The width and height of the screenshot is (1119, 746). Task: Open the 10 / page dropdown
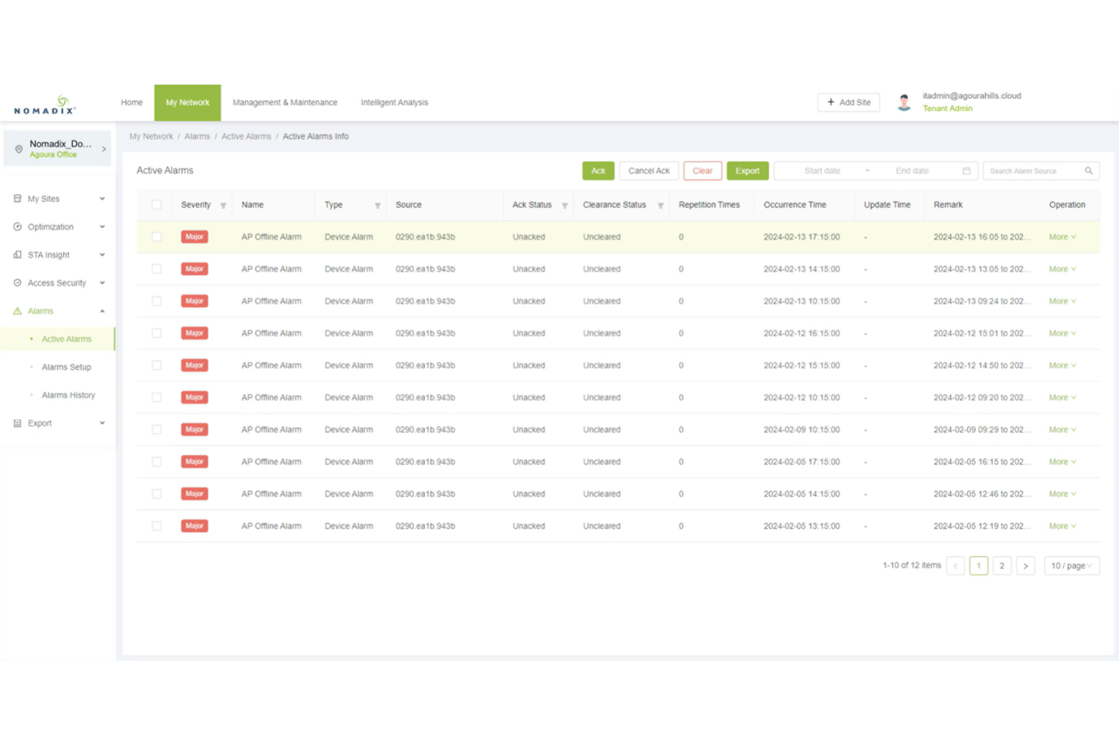point(1071,566)
